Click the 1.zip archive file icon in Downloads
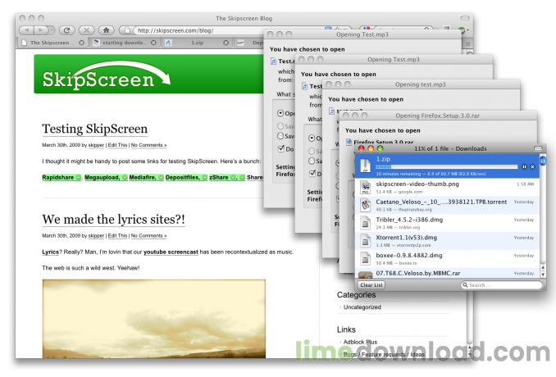 coord(365,166)
